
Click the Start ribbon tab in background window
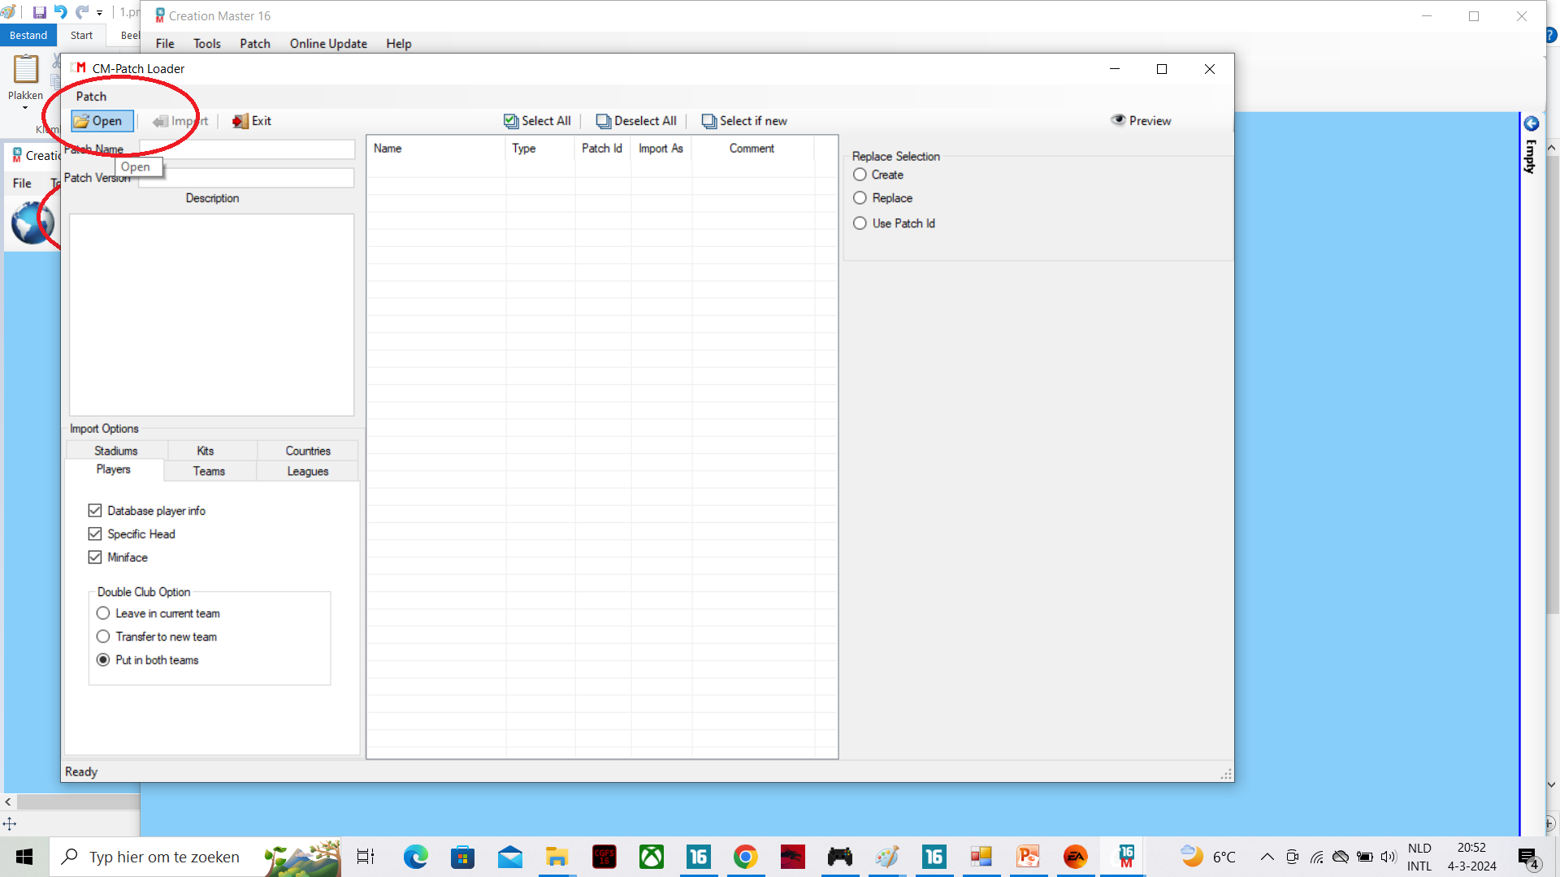click(x=81, y=36)
